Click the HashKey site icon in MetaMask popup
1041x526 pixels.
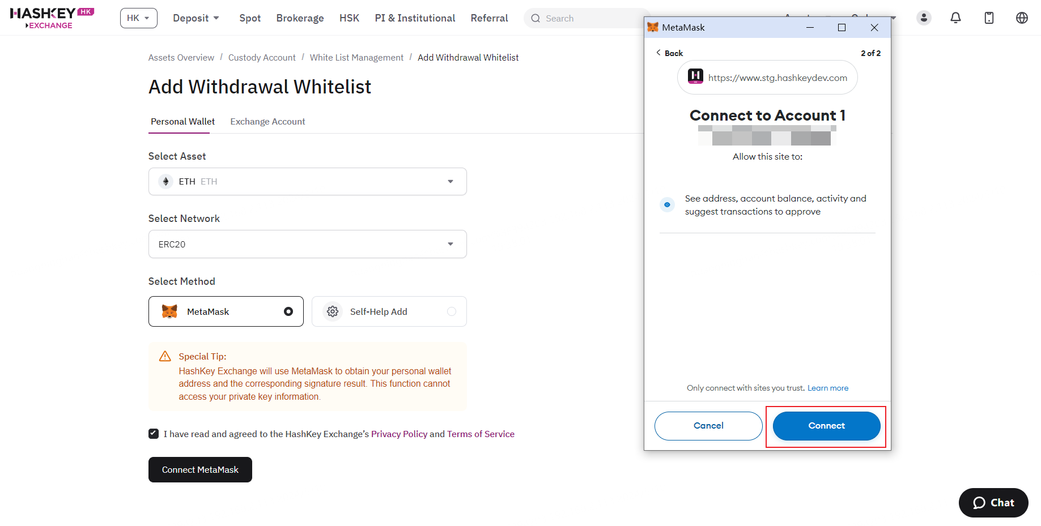[695, 76]
